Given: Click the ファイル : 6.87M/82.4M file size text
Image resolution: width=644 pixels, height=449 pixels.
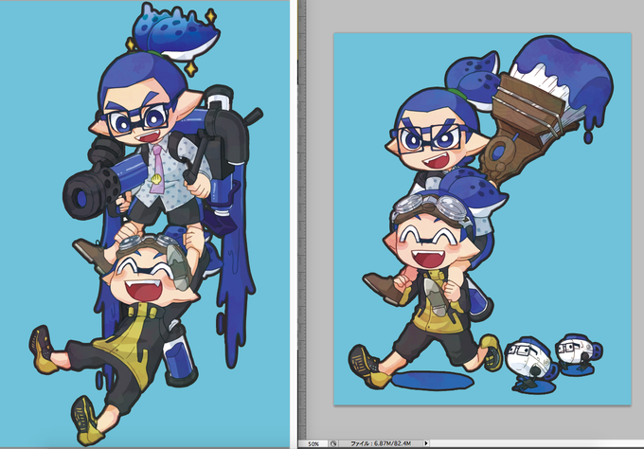Looking at the screenshot, I should (381, 443).
